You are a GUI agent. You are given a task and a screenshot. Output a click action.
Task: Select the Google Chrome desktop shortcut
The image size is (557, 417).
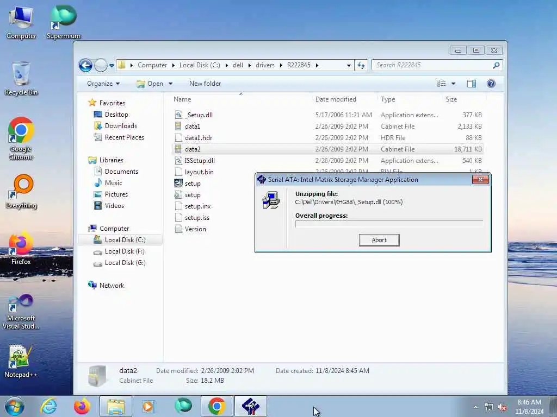tap(21, 138)
